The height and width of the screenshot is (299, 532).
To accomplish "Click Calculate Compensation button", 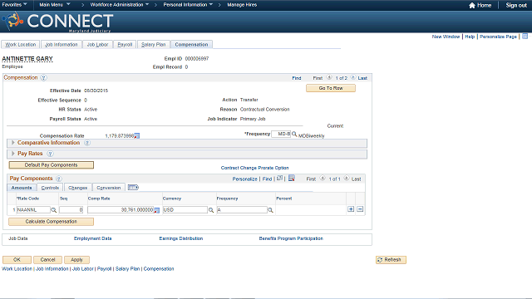I will (x=52, y=222).
